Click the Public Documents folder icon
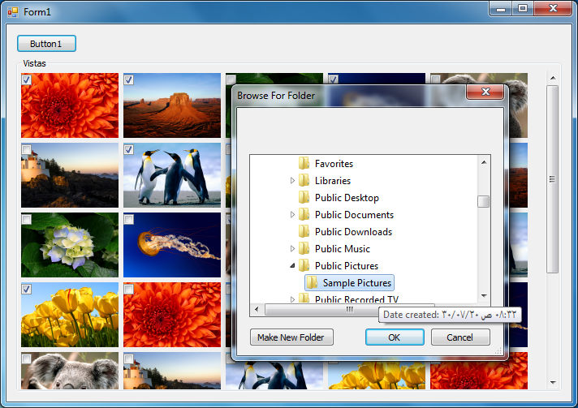This screenshot has height=408, width=578. point(304,215)
